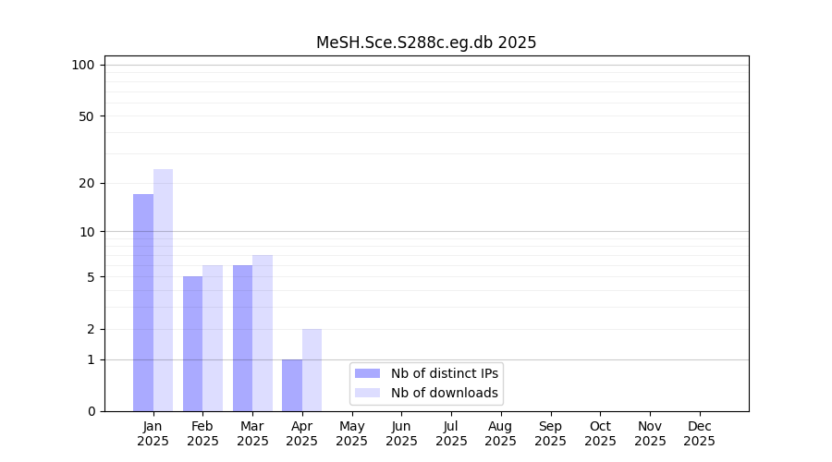The width and height of the screenshot is (832, 462).
Task: Select the 'Aug 2025' x-axis label
Action: (500, 433)
